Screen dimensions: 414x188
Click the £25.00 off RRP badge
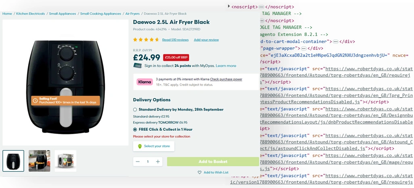click(176, 58)
